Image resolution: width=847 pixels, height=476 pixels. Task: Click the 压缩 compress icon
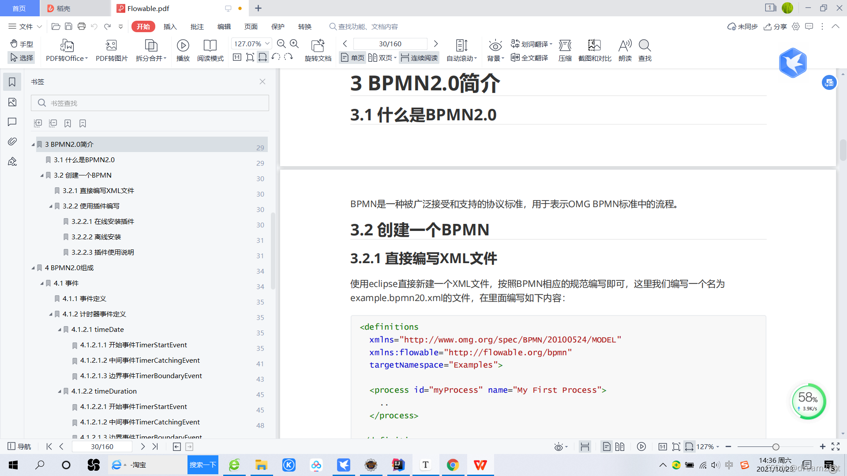(x=565, y=46)
